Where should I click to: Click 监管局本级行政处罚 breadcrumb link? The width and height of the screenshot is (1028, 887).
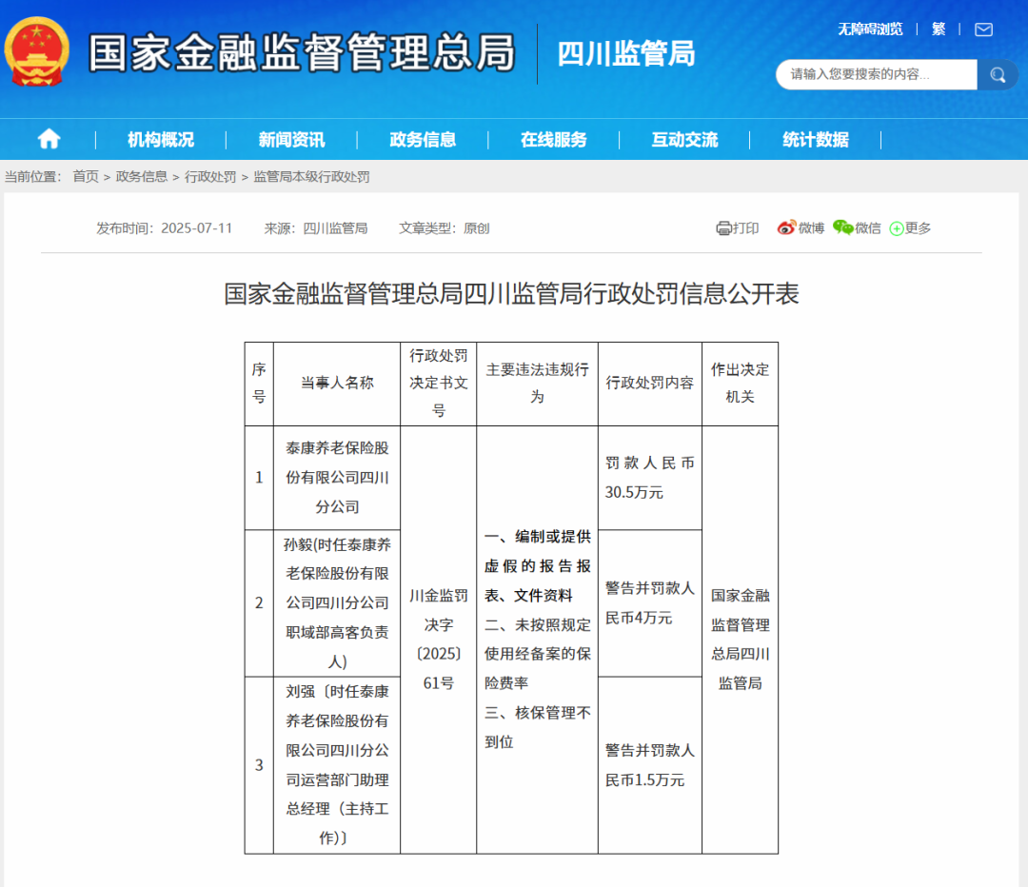pyautogui.click(x=311, y=177)
